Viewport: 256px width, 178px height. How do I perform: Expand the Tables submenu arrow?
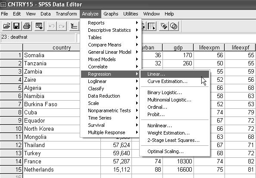tap(137, 37)
